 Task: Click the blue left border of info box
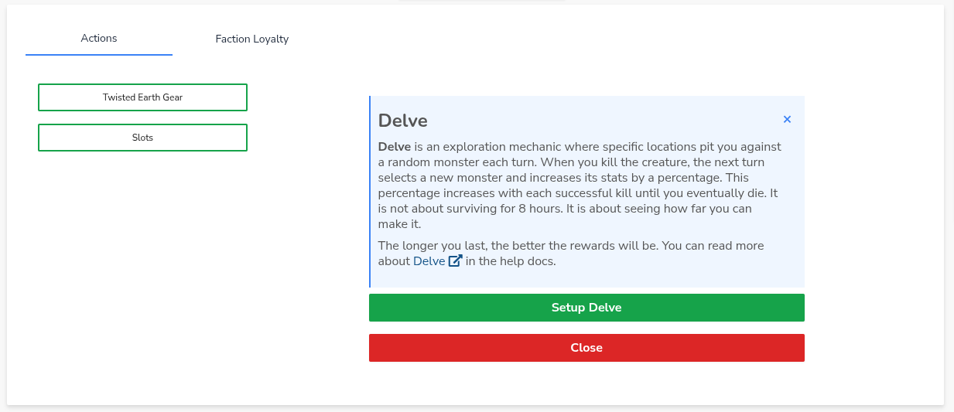coord(370,192)
